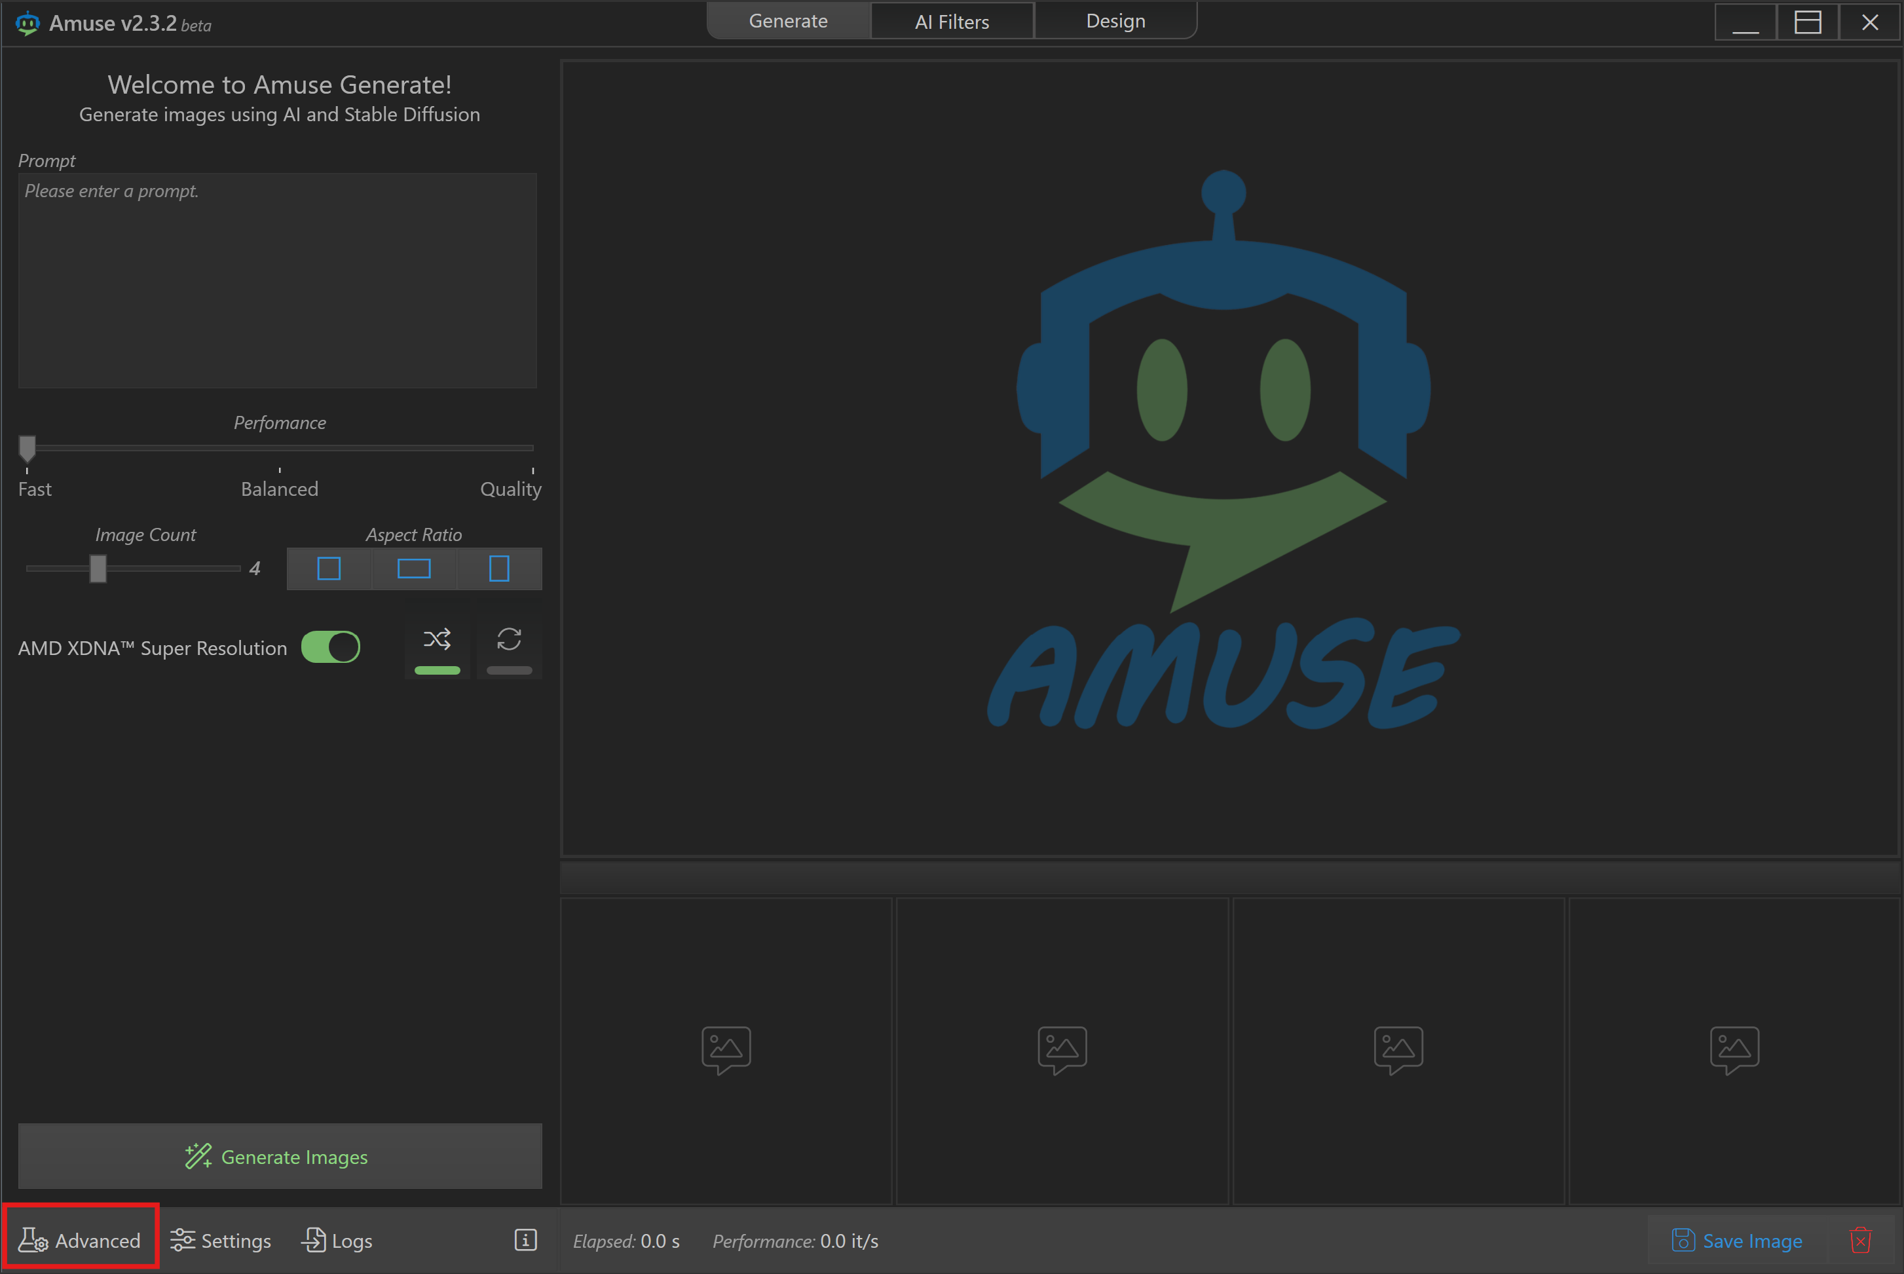Viewport: 1904px width, 1274px height.
Task: Toggle the random seed shuffle button
Action: coord(437,648)
